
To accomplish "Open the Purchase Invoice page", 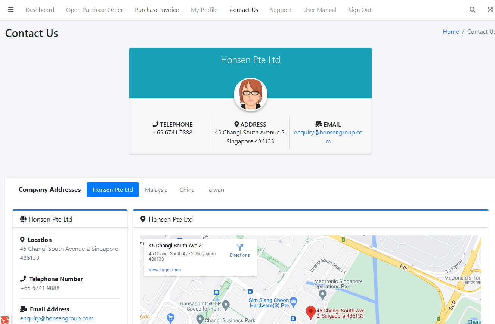I will click(x=157, y=10).
